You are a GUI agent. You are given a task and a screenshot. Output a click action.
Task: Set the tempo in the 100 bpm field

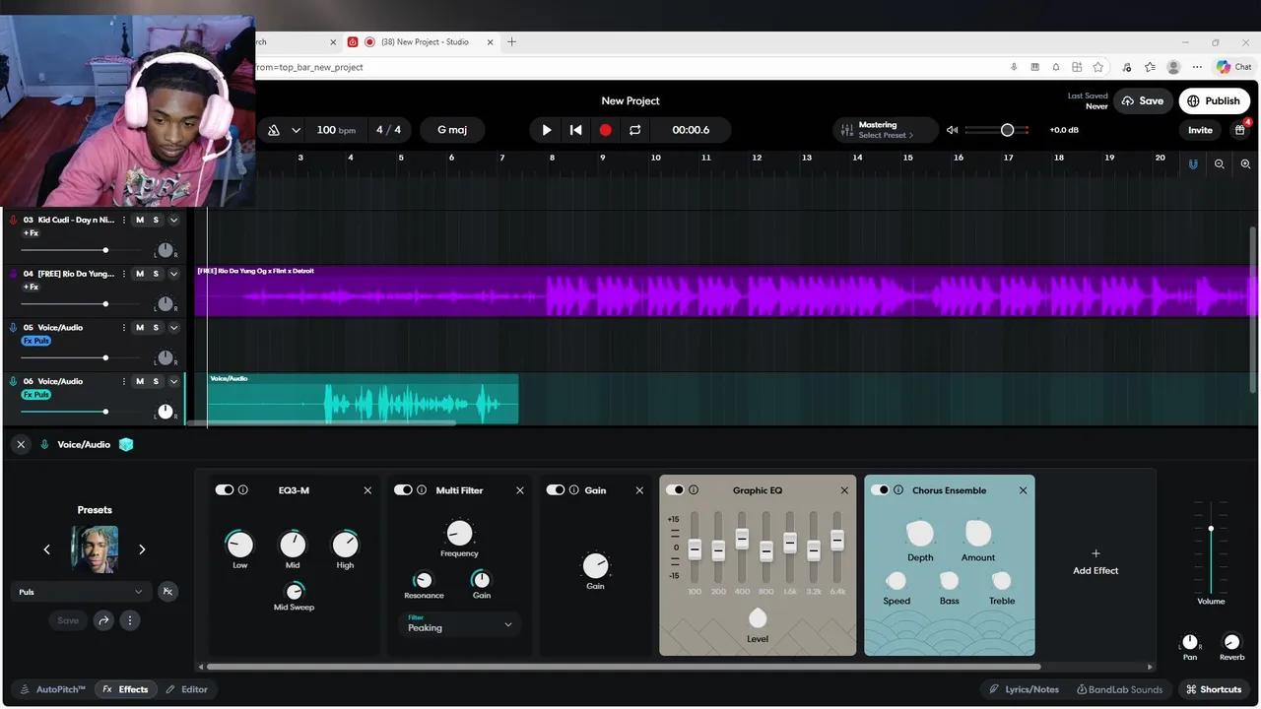(x=336, y=130)
